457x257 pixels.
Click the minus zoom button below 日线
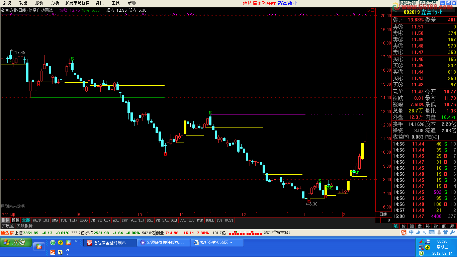click(383, 220)
